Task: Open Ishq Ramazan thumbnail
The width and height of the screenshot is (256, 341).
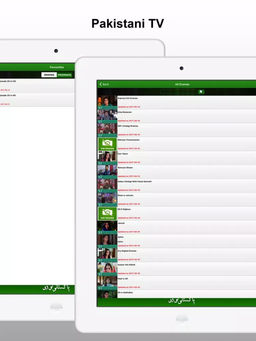Action: click(107, 116)
